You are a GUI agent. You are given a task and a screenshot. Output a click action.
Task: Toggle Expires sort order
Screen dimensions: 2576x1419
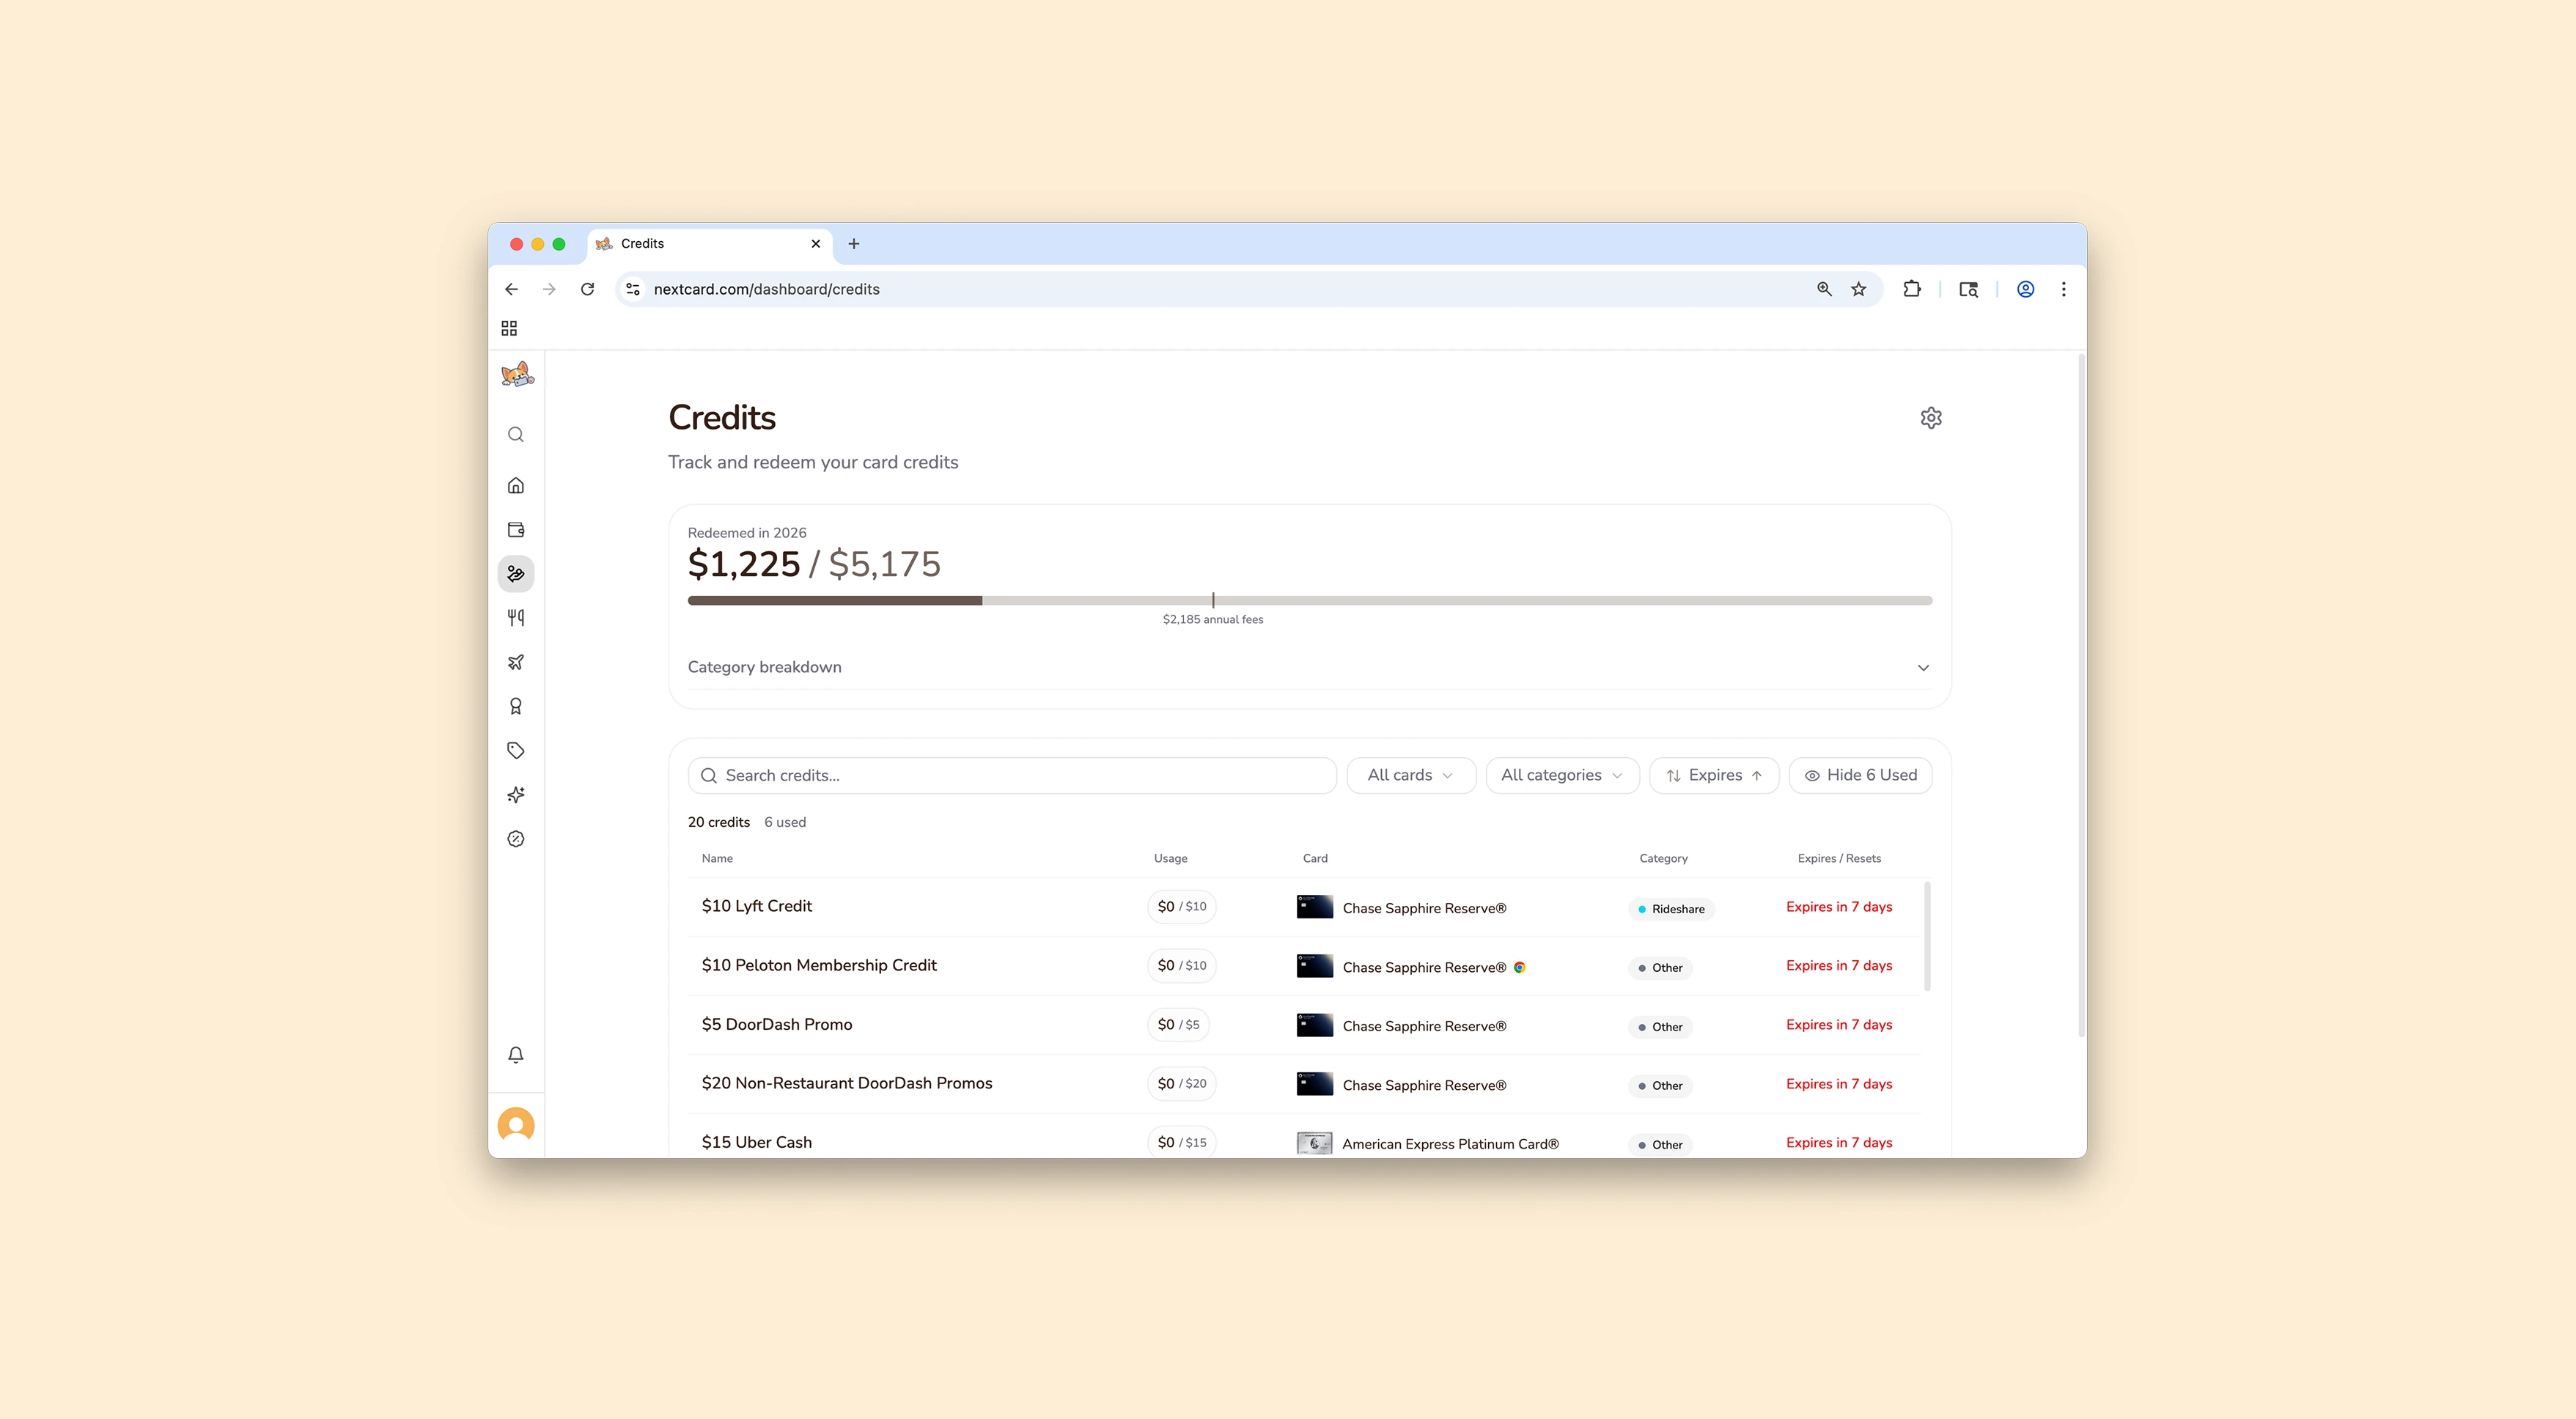(x=1714, y=775)
